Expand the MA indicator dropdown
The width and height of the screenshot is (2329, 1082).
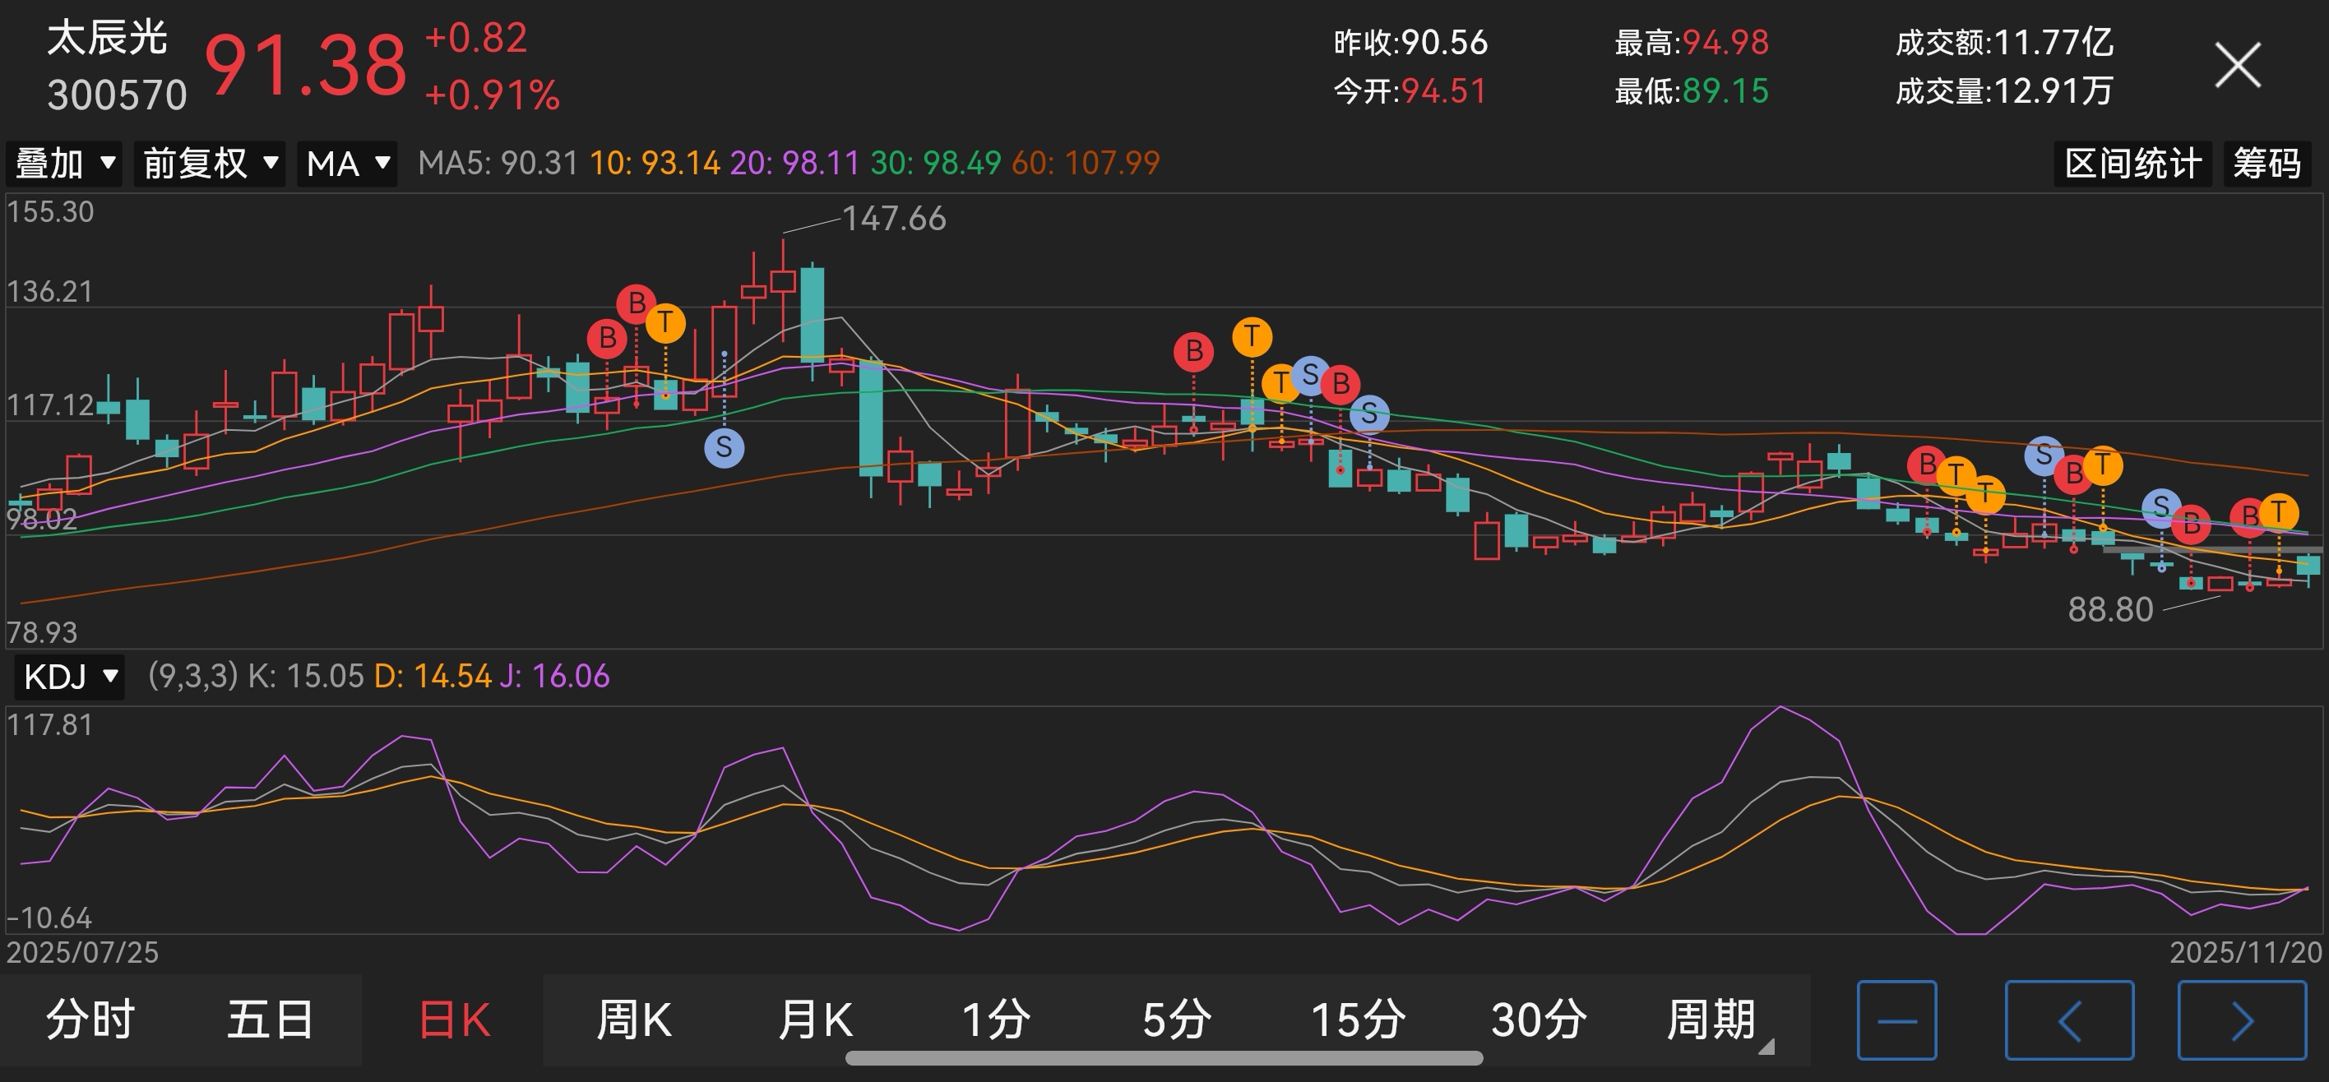tap(347, 164)
